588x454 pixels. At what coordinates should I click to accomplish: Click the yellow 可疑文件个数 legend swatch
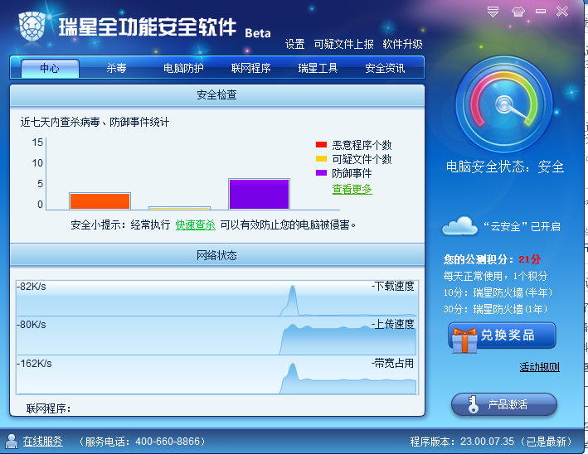click(322, 158)
